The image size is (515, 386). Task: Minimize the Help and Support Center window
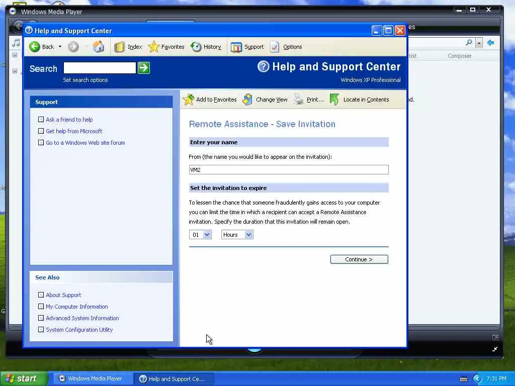point(376,31)
